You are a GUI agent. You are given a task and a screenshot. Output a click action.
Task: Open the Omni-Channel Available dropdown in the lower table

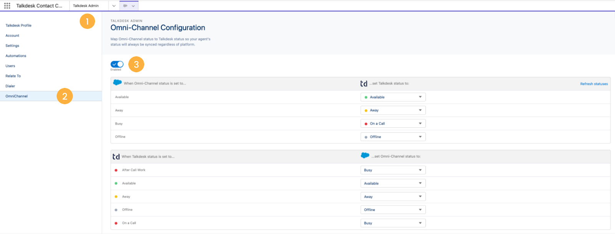click(393, 183)
